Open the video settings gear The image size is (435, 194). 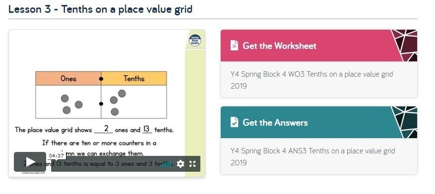coord(181,164)
